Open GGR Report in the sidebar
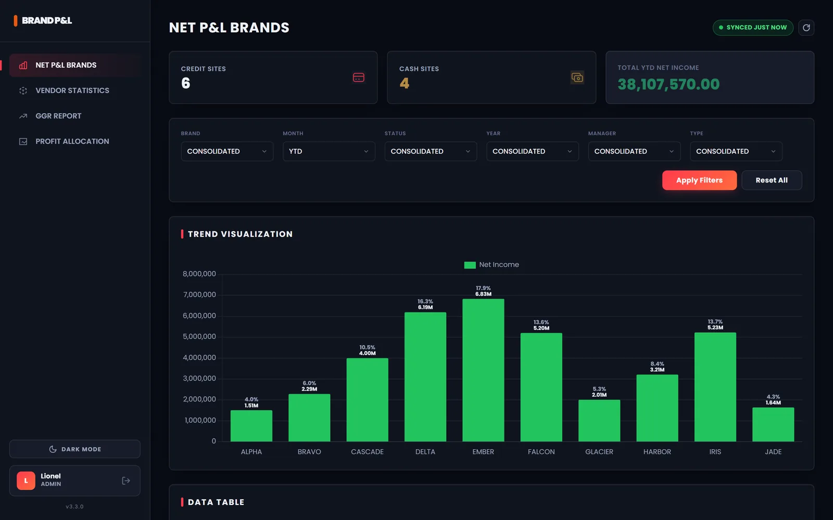Screen dimensions: 833x520 74,116
